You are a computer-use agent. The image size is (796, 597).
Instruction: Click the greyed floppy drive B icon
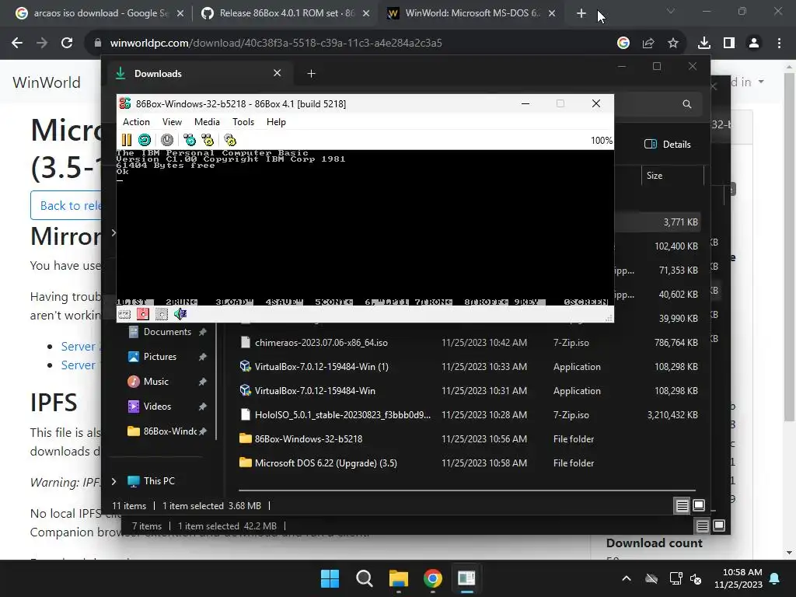pyautogui.click(x=162, y=314)
